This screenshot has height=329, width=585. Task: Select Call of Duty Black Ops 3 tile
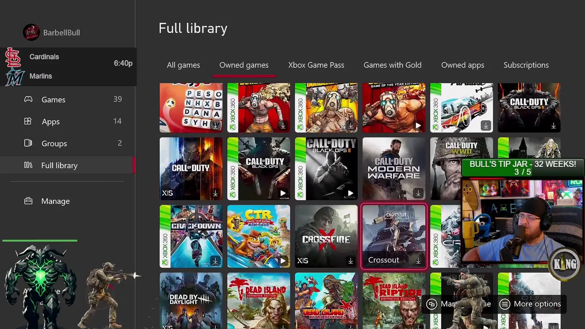point(529,108)
